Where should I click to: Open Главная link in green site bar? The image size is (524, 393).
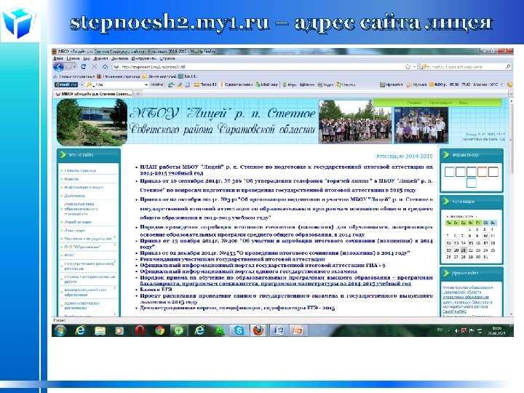tap(414, 103)
